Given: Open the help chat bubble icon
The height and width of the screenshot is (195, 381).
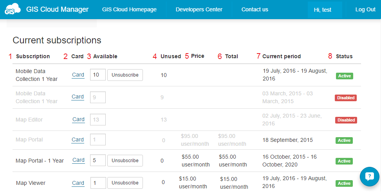Looking at the screenshot, I should (x=370, y=177).
